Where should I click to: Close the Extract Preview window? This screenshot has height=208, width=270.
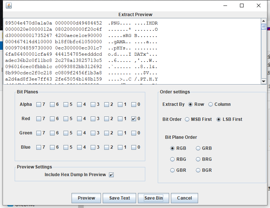click(259, 5)
